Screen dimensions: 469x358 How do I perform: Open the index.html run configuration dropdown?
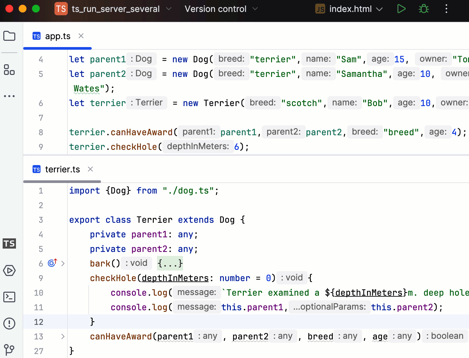379,9
